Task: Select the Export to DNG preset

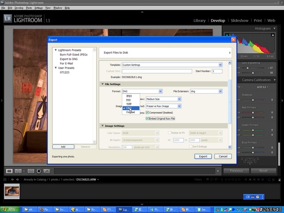Action: [69, 59]
